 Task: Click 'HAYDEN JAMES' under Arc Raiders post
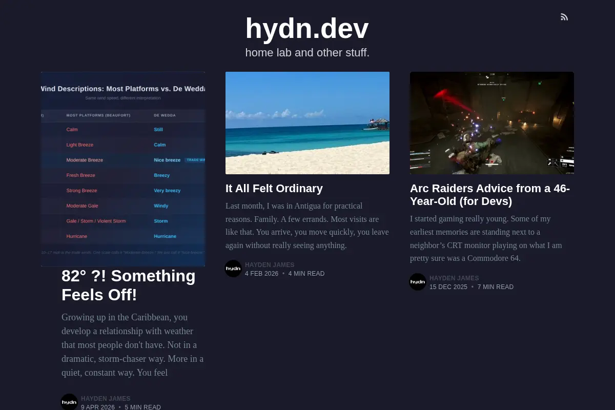tap(454, 278)
